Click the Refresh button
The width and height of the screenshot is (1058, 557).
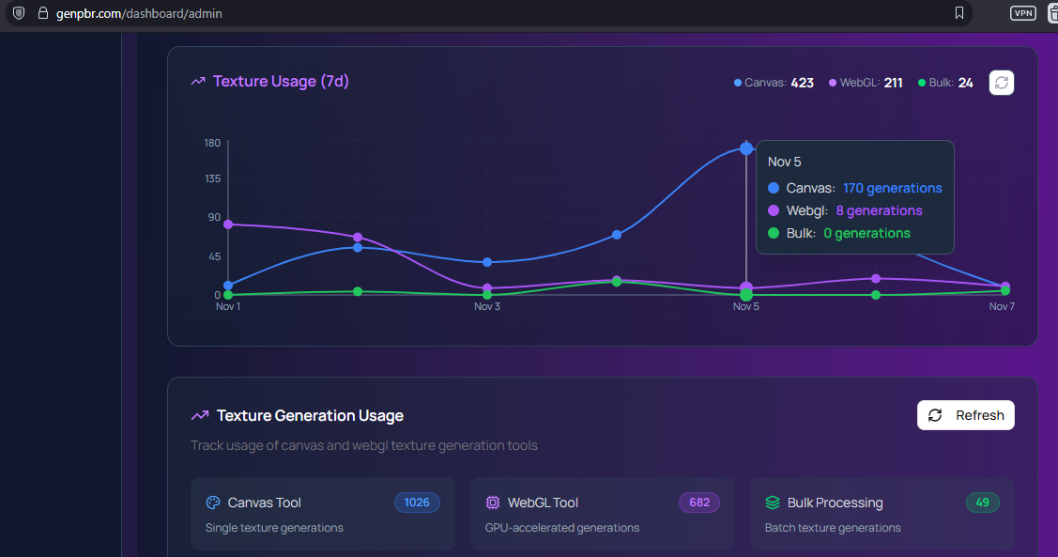tap(965, 414)
